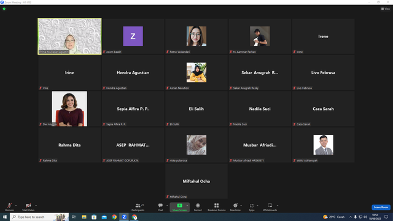This screenshot has width=393, height=221.
Task: Open the first Chrome icon in taskbar
Action: [x=114, y=217]
